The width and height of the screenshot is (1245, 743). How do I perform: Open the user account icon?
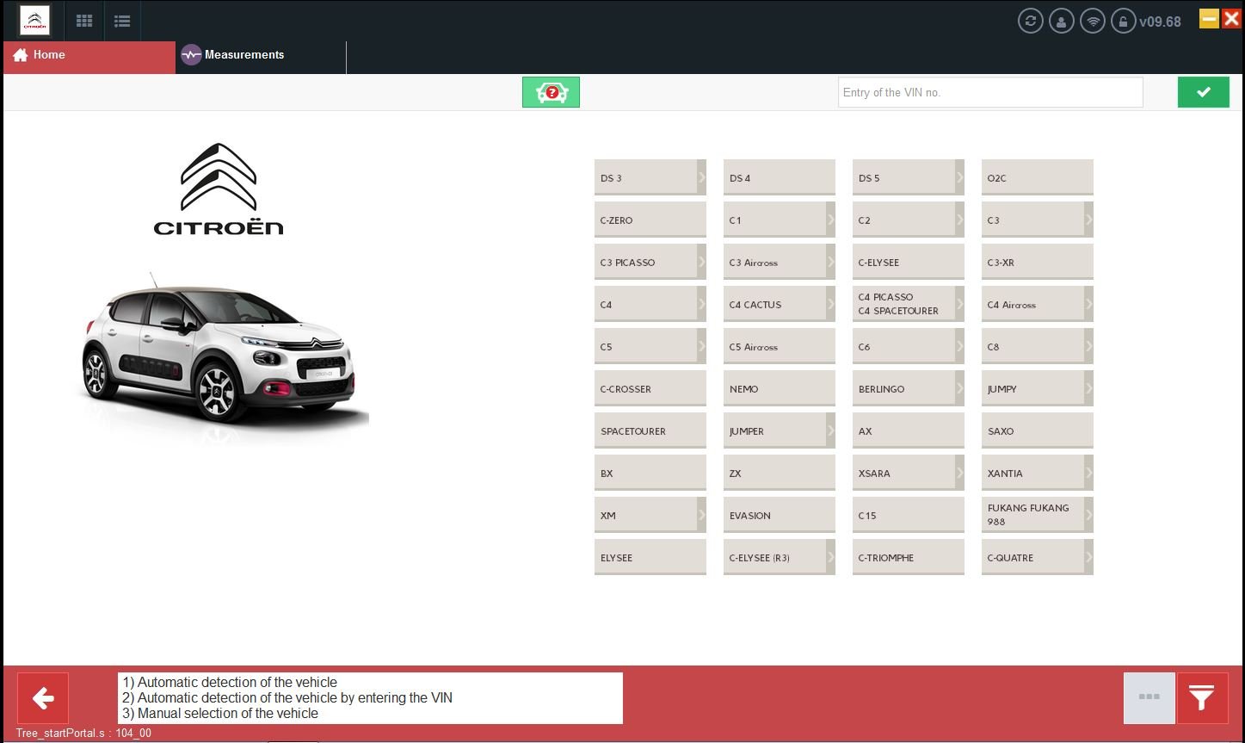(x=1061, y=21)
